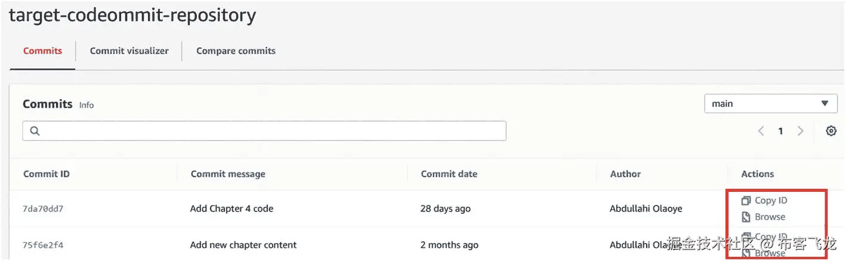The height and width of the screenshot is (261, 846).
Task: Click the Browse link for first commit
Action: point(770,217)
